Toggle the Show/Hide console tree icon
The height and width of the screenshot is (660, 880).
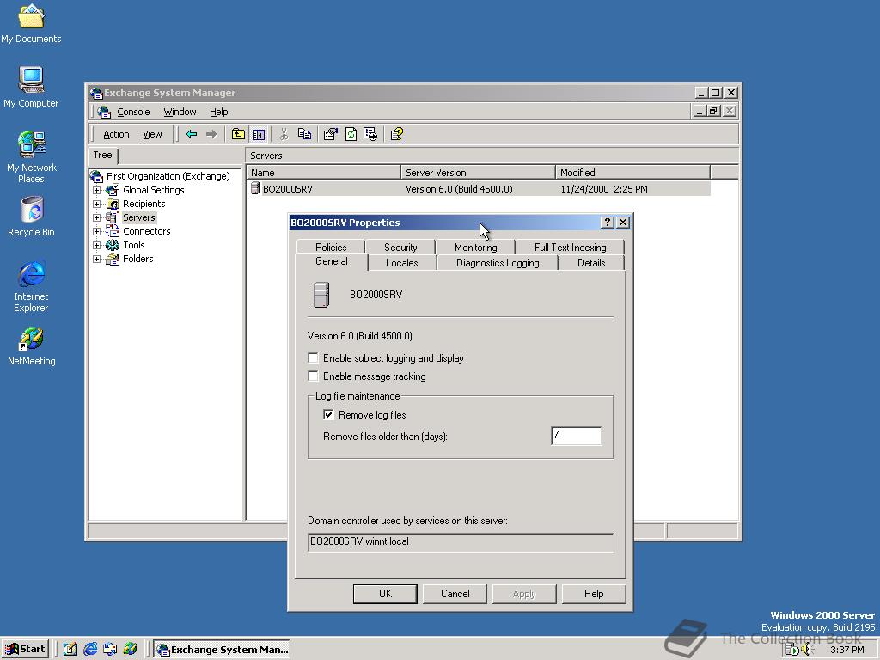(258, 134)
